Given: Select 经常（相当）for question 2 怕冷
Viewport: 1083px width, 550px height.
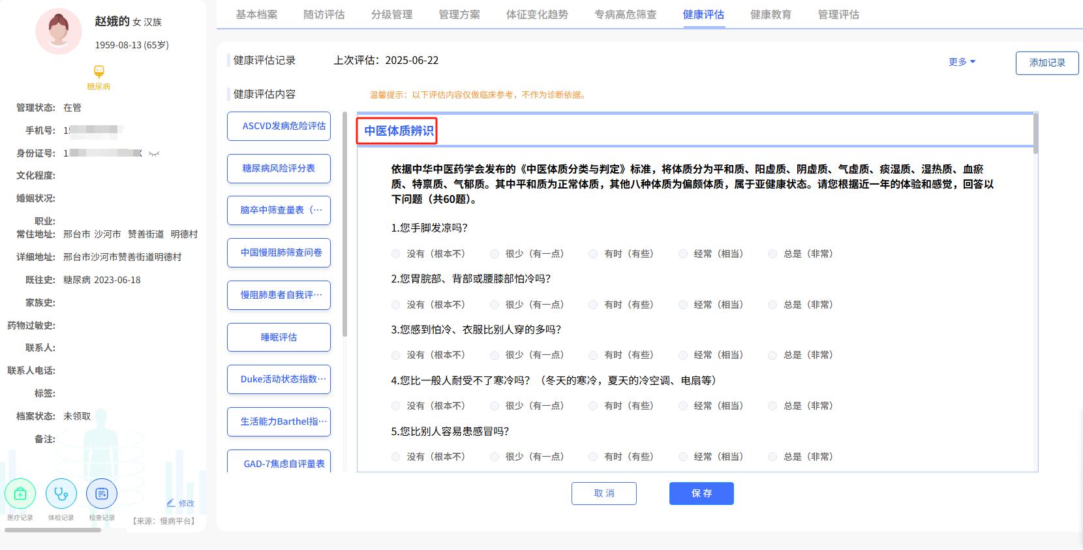Looking at the screenshot, I should [683, 305].
